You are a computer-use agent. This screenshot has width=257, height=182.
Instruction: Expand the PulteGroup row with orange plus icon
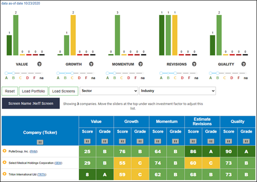click(x=4, y=151)
